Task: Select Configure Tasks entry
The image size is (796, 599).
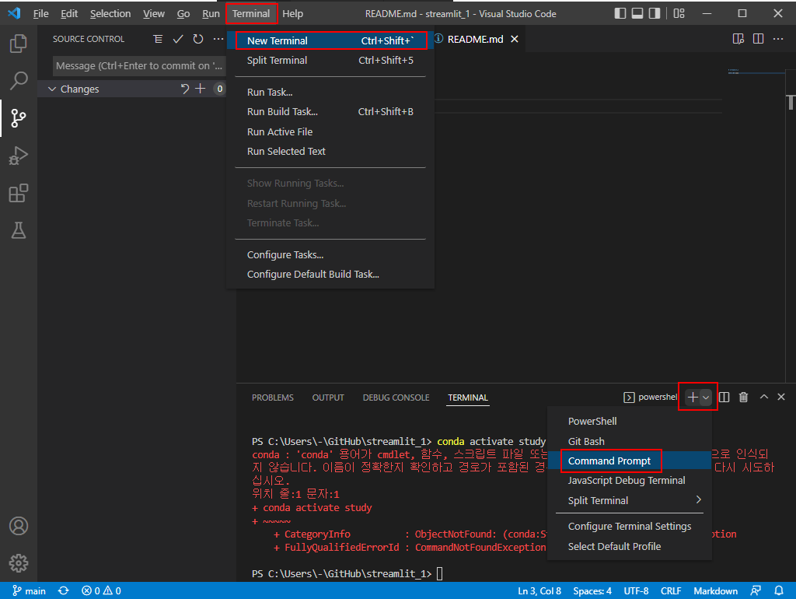Action: point(330,254)
